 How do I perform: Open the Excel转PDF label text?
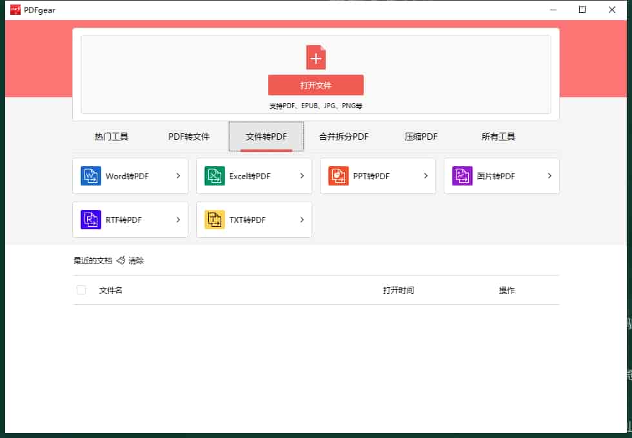(250, 176)
